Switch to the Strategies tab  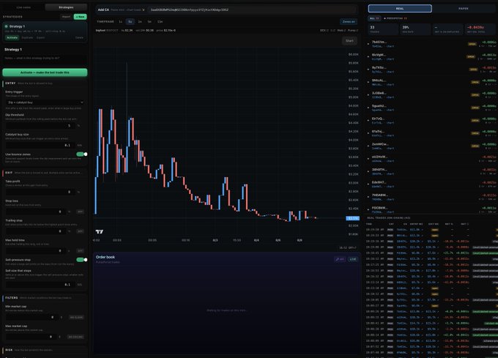[x=66, y=7]
